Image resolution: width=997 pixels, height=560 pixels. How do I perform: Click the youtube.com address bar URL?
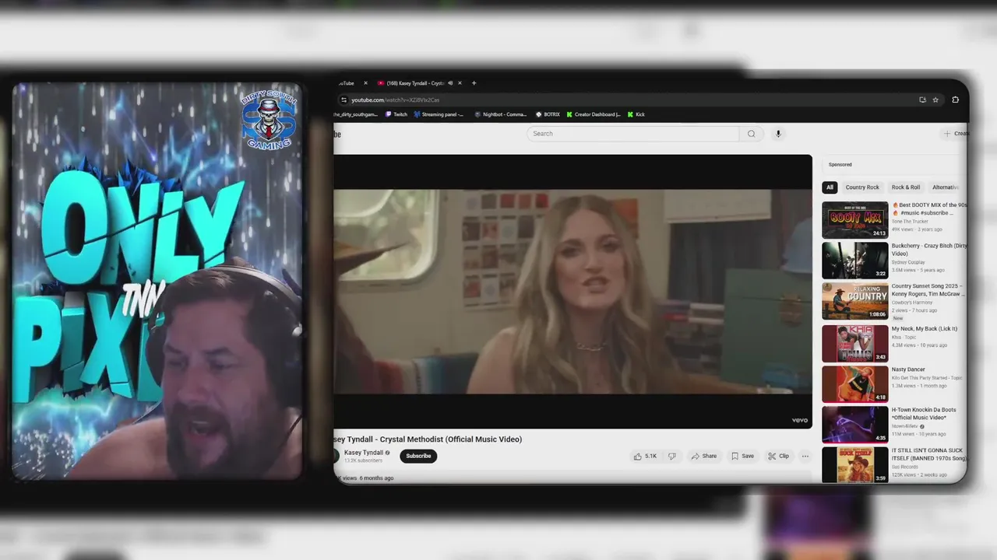click(395, 100)
